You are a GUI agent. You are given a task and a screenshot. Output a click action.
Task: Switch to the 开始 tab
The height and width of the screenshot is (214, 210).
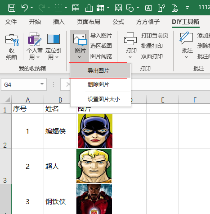click(35, 22)
